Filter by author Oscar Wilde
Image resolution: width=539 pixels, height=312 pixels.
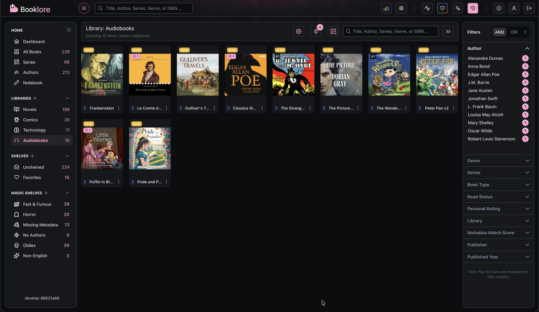click(498, 131)
